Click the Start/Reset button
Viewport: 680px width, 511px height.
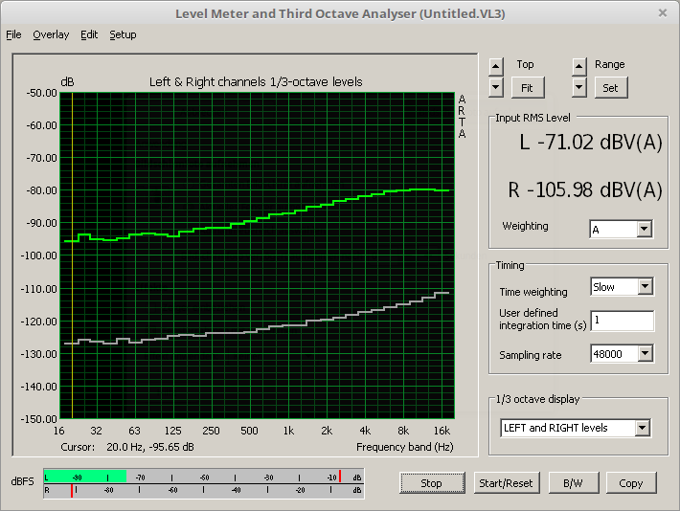pyautogui.click(x=507, y=483)
